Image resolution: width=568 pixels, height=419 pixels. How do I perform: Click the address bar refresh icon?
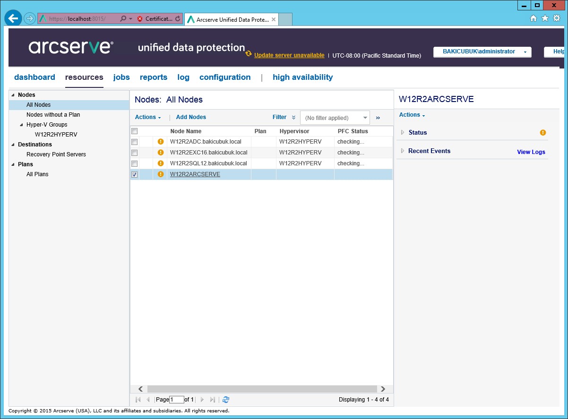point(178,19)
